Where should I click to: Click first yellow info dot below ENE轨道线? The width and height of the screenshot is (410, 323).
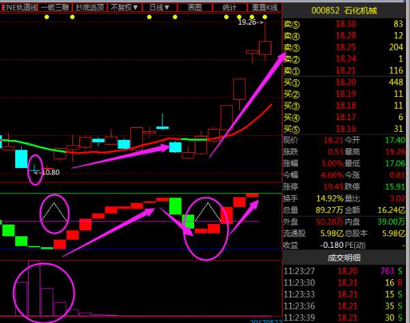(x=46, y=16)
